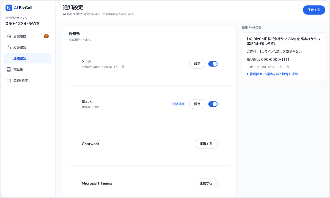Click 折り返し: 090-0000-1111
Viewport: 330px width, 198px height.
(x=268, y=59)
